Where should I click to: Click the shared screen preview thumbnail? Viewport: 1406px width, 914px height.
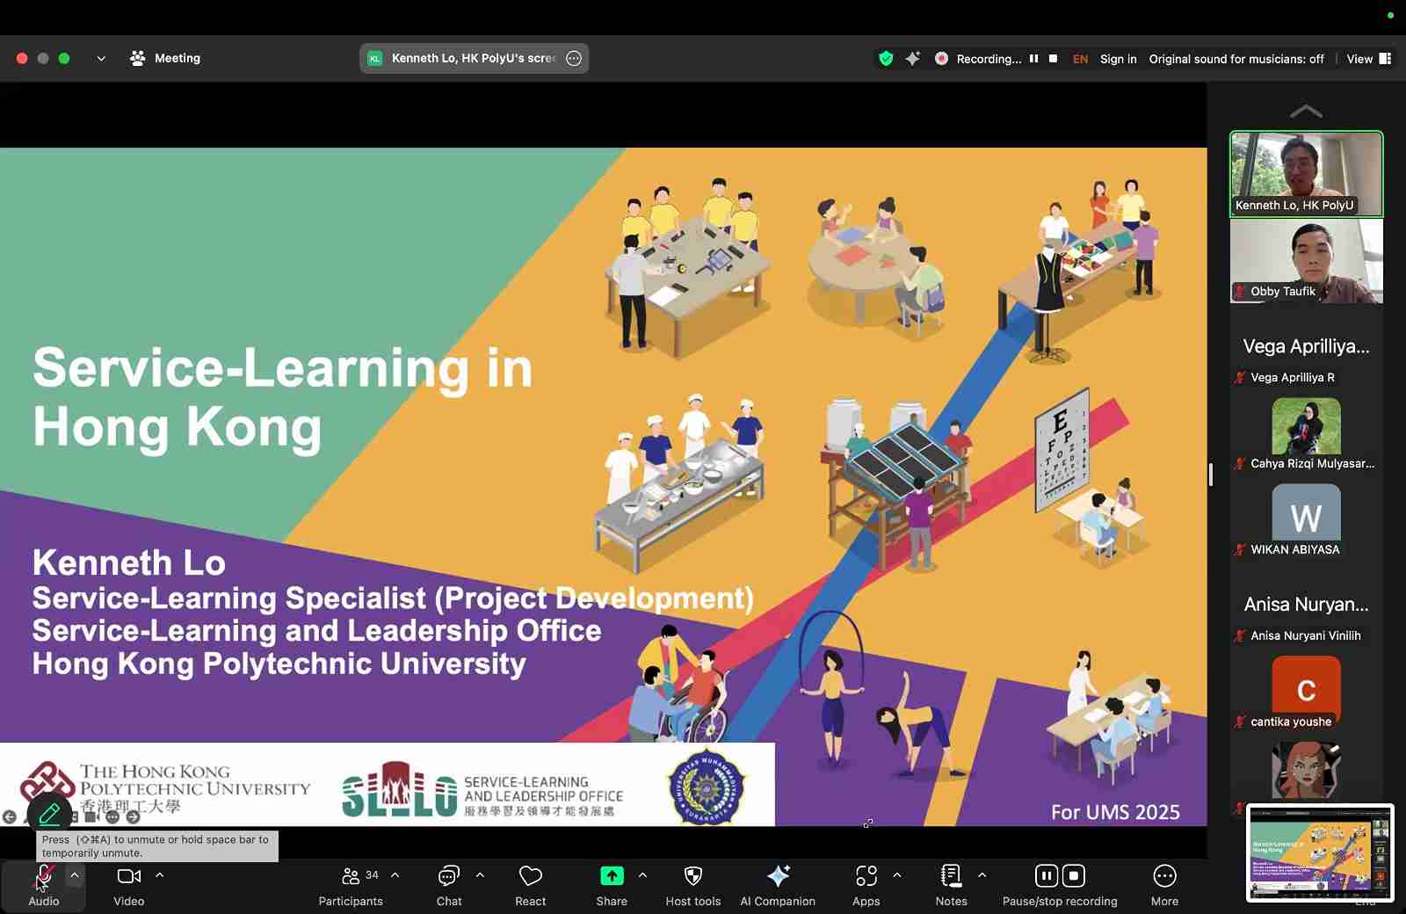1320,852
